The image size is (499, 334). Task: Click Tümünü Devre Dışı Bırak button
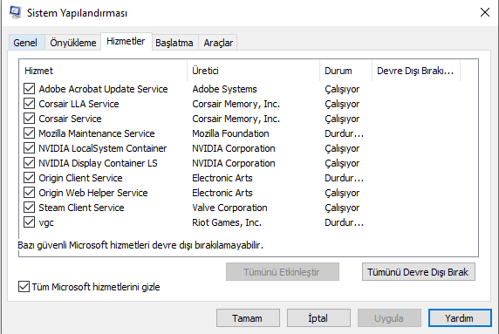coord(418,272)
